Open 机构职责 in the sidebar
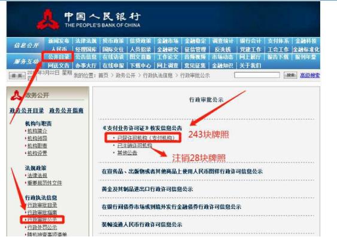Image resolution: width=337 pixels, height=237 pixels. [37, 146]
